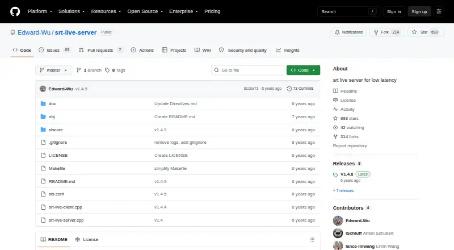Viewport: 454px width, 250px height.
Task: View the 8 Tags link
Action: (115, 70)
